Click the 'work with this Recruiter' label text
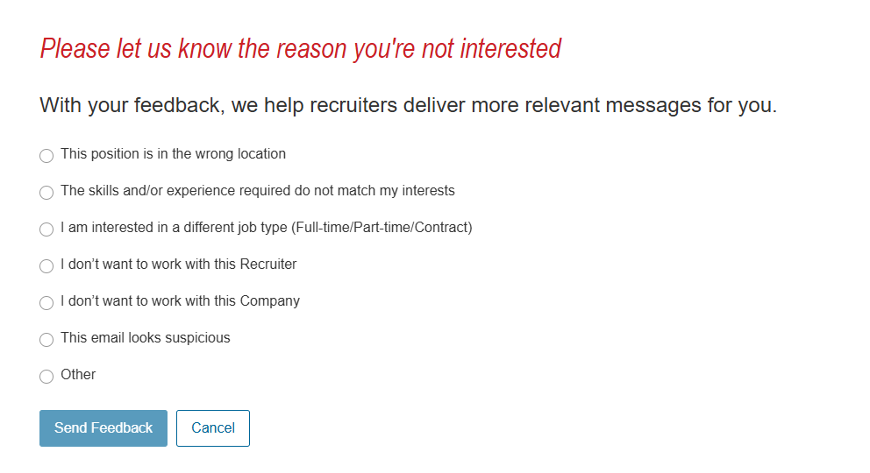The image size is (870, 473). (225, 265)
